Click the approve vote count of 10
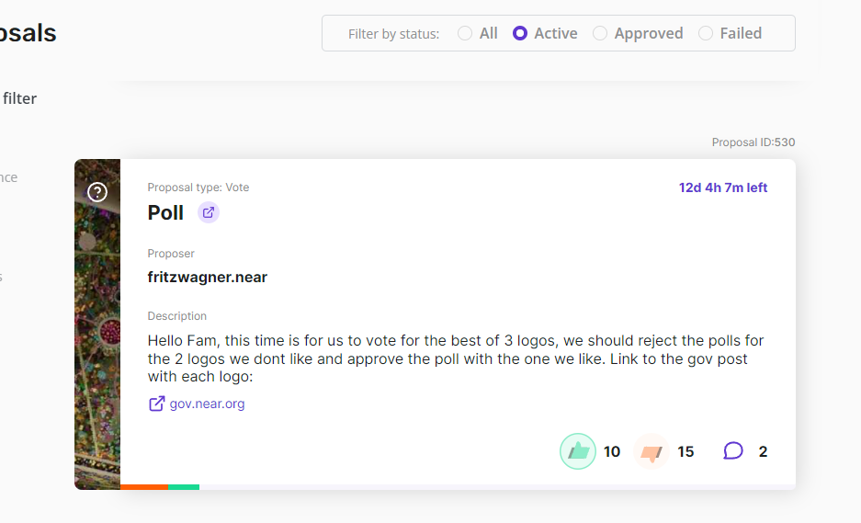Image resolution: width=861 pixels, height=523 pixels. coord(612,451)
